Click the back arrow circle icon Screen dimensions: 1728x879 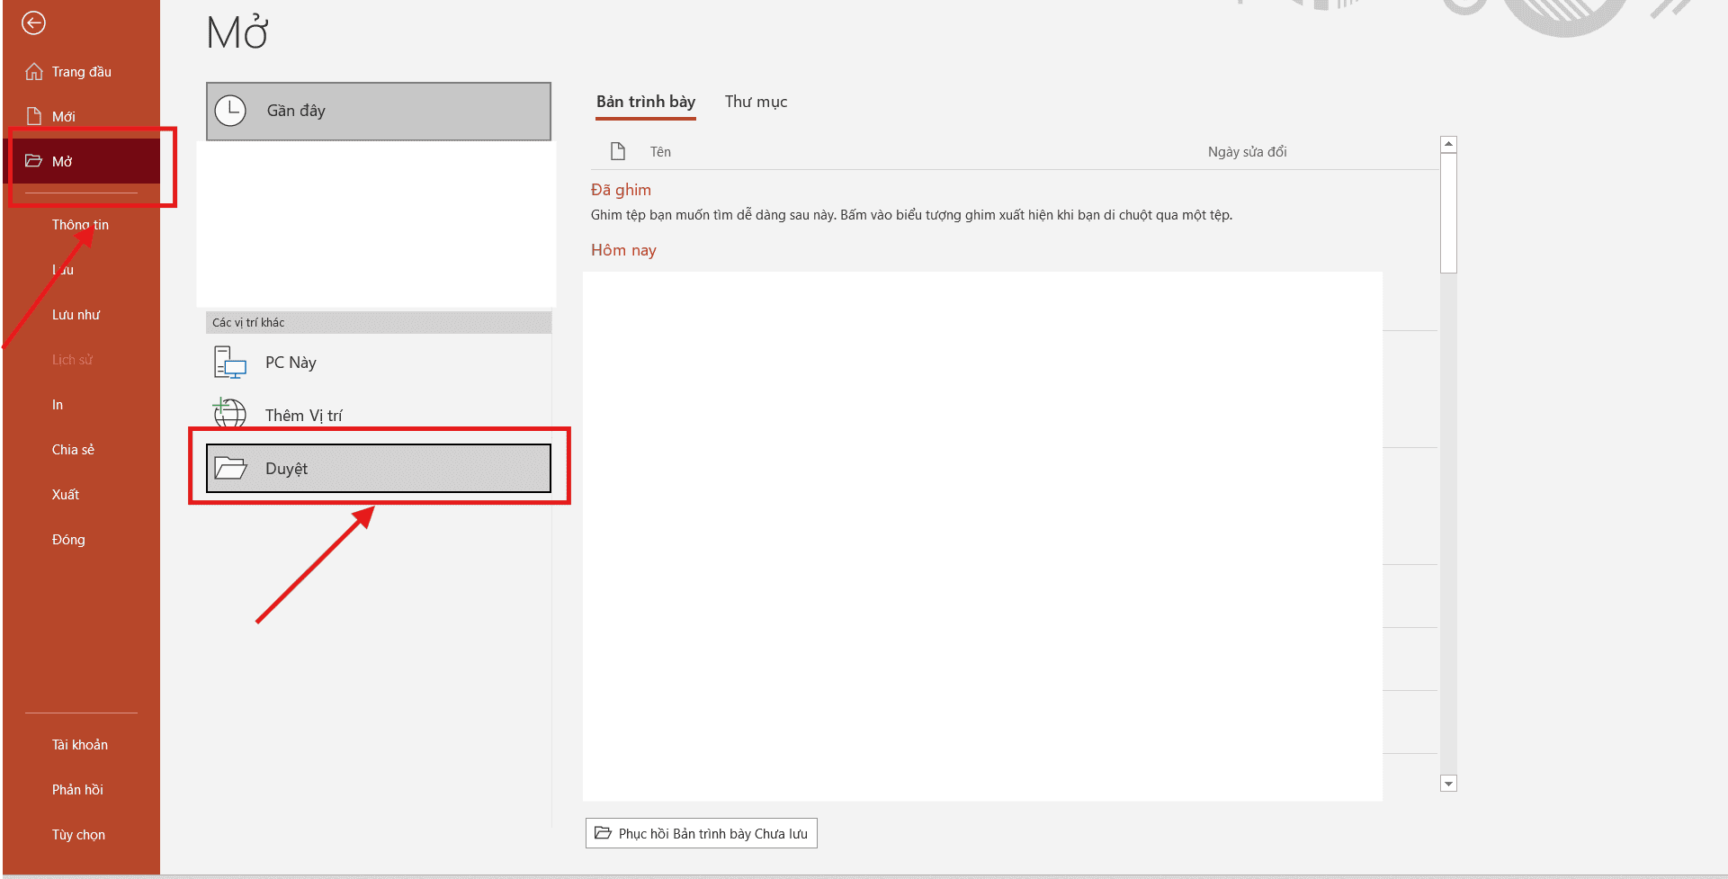(33, 23)
